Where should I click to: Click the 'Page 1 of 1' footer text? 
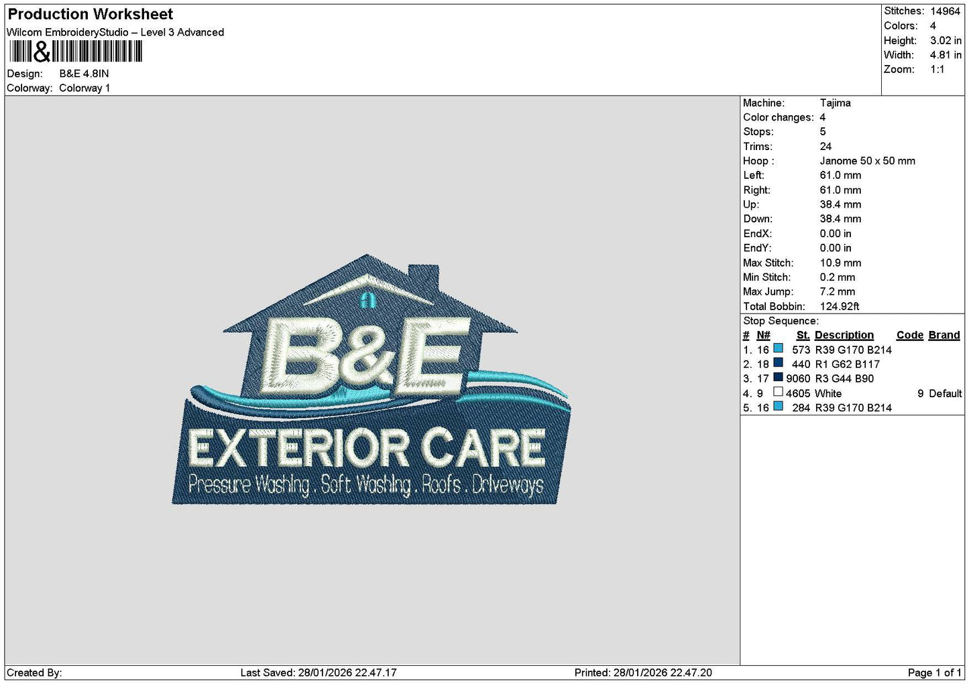tap(934, 673)
